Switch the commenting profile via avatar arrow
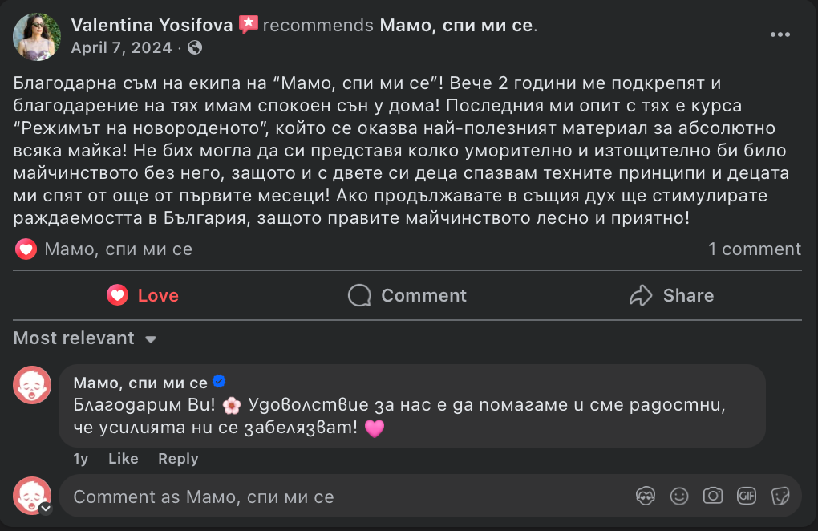The height and width of the screenshot is (531, 818). 46,508
